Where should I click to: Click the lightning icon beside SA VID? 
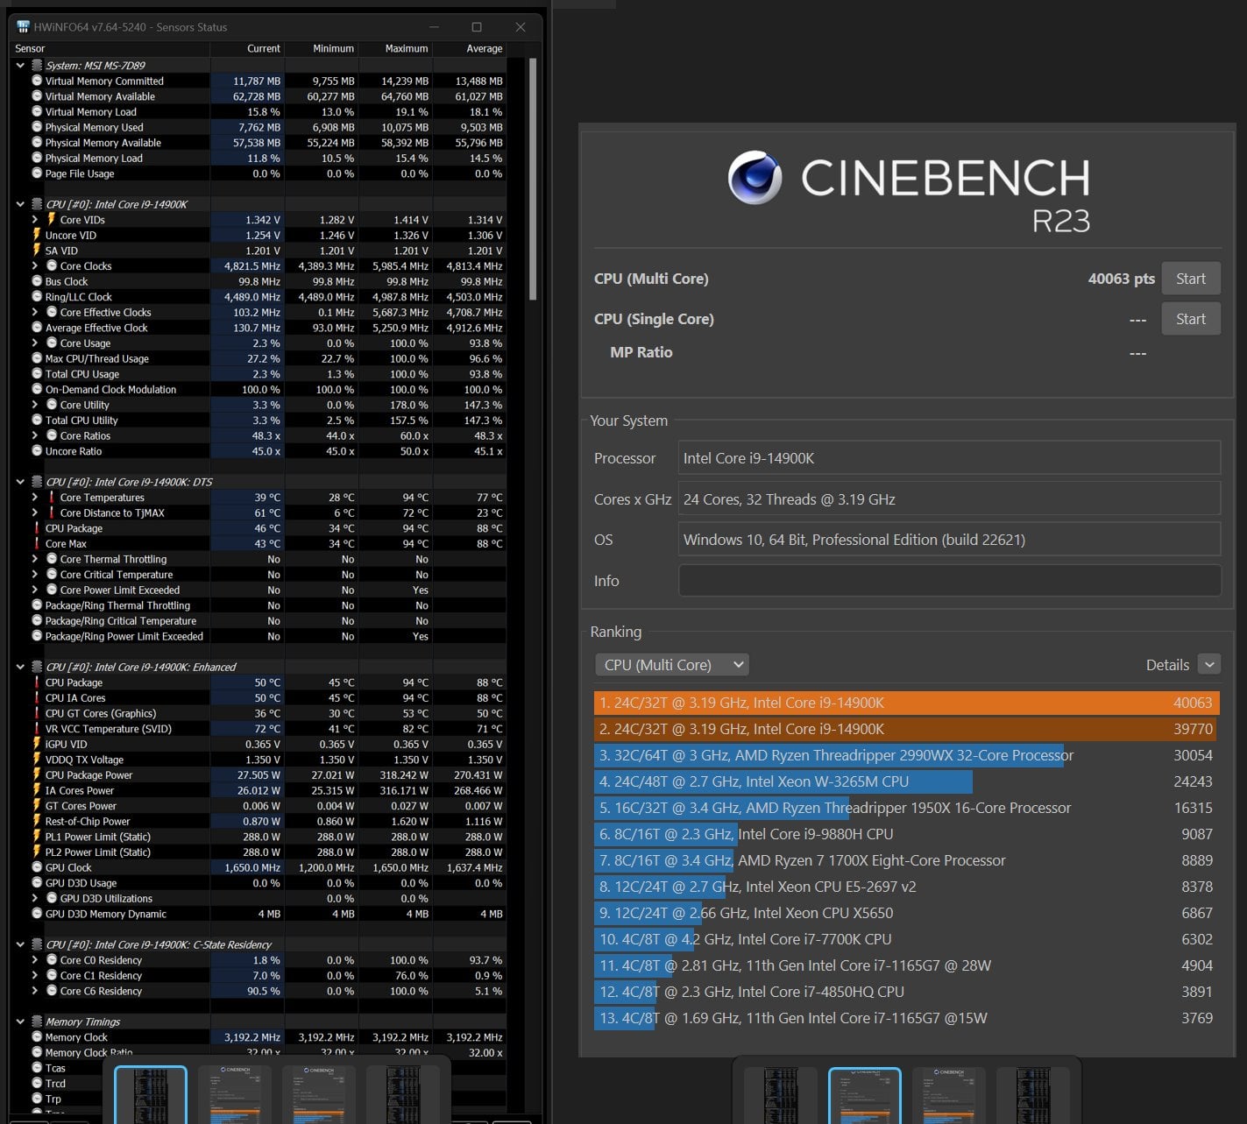coord(37,251)
